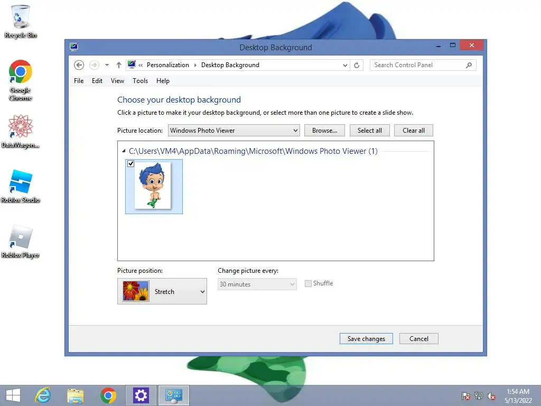
Task: Click the Clear all button
Action: click(413, 131)
